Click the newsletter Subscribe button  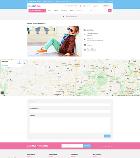pyautogui.click(x=87, y=146)
